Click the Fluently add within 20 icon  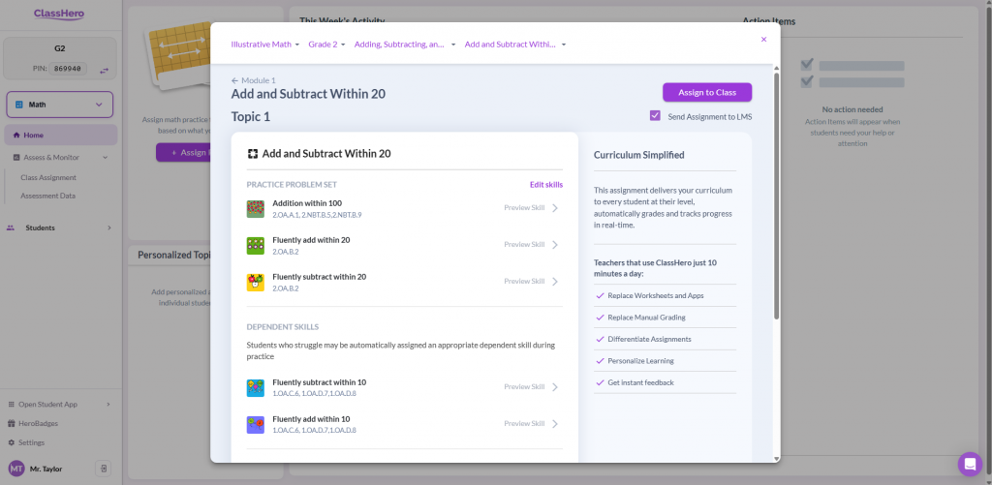click(256, 245)
